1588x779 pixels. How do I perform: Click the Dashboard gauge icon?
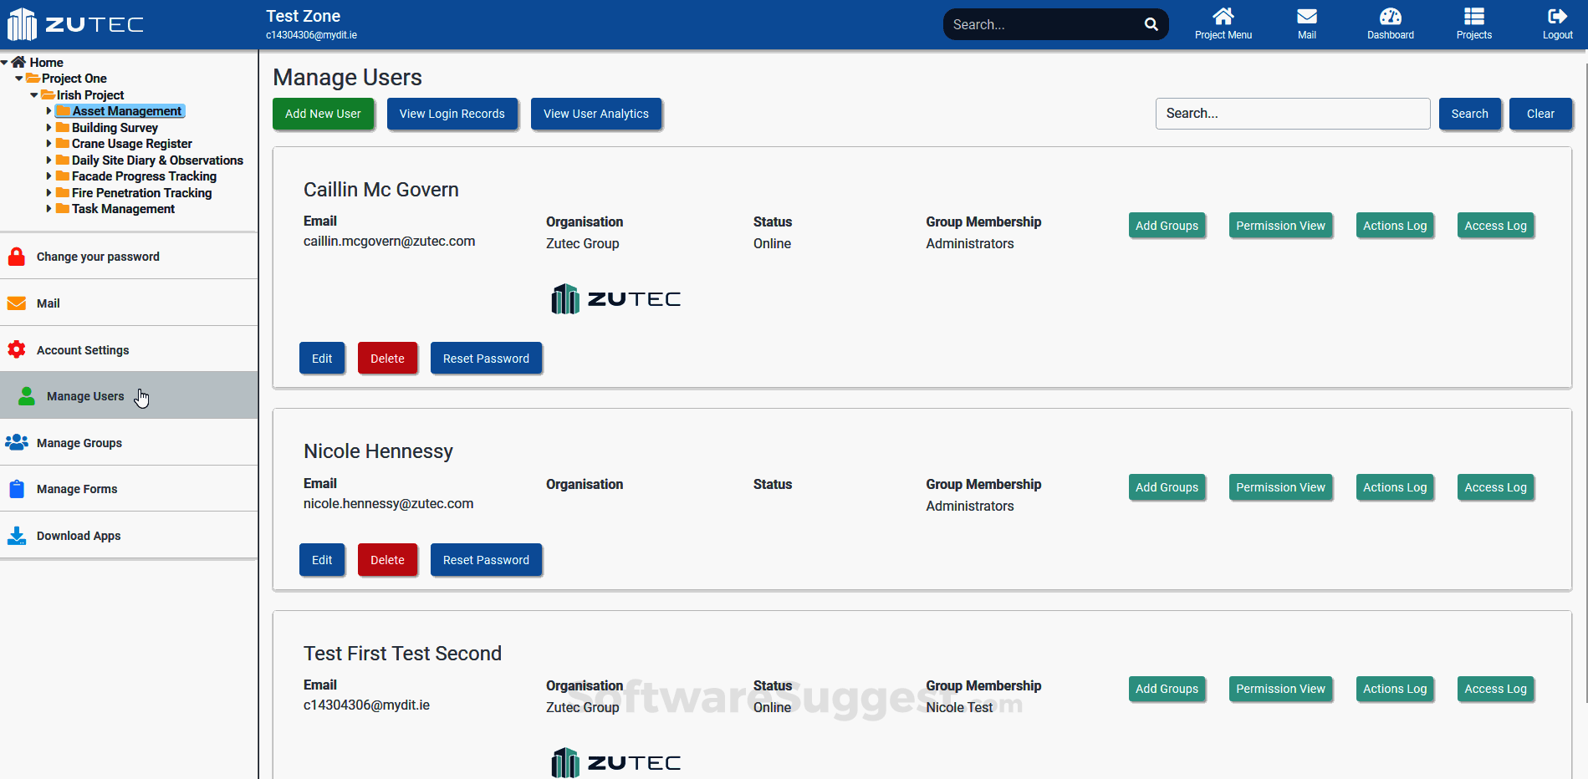pos(1390,15)
